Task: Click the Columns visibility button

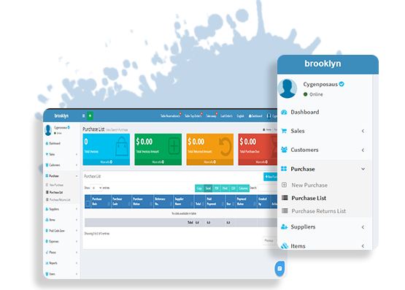Action: pos(243,188)
